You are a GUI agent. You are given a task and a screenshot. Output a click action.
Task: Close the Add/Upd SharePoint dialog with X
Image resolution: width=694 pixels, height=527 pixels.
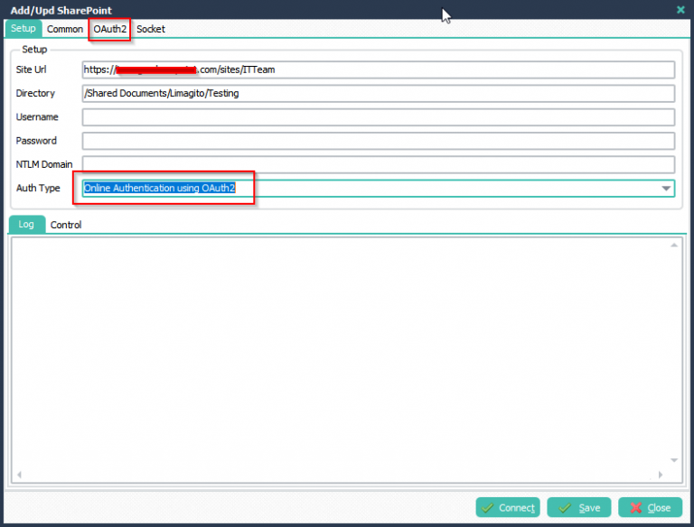[x=680, y=10]
